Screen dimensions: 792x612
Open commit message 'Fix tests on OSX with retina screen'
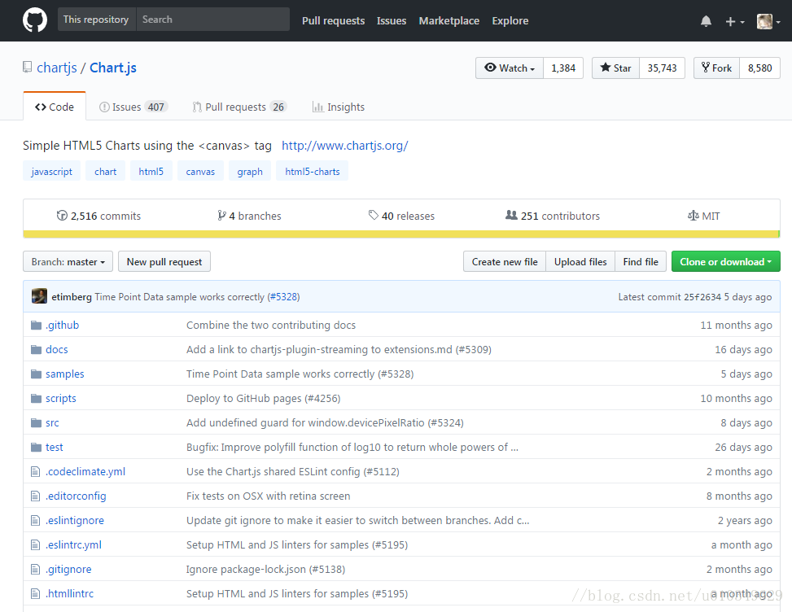pos(269,496)
